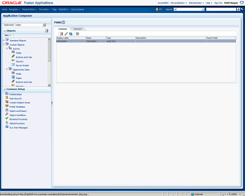Click the objects tree scrollbar up arrow
The width and height of the screenshot is (245, 196).
point(49,39)
